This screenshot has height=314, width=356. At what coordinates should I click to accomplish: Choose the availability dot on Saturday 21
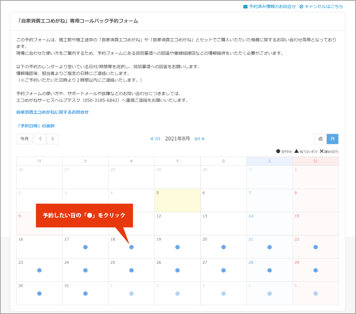click(x=270, y=247)
